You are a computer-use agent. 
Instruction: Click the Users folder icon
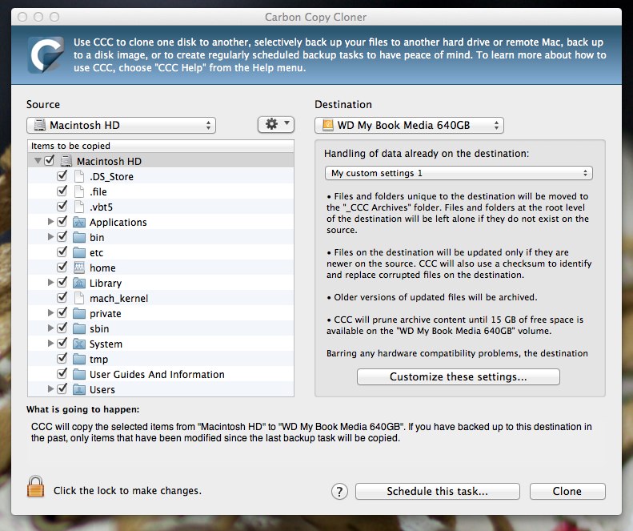(x=79, y=389)
